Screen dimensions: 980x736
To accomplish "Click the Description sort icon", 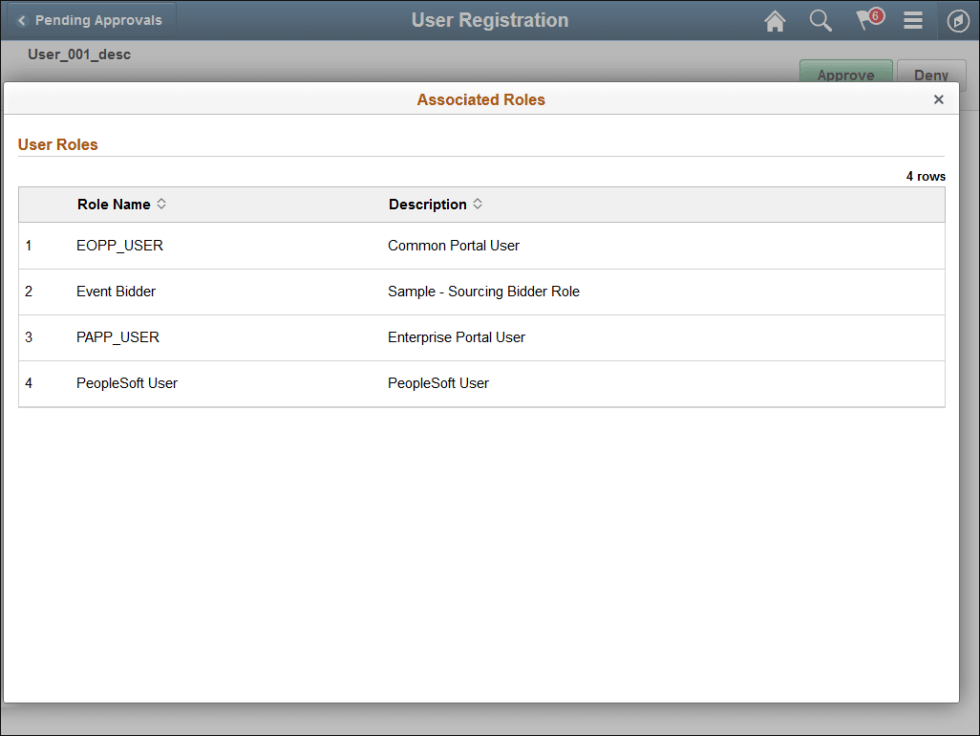I will (478, 204).
